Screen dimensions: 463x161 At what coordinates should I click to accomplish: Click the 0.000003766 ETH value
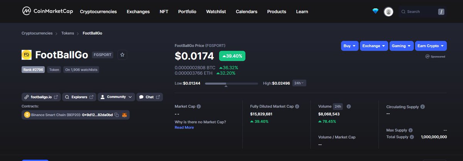click(194, 73)
